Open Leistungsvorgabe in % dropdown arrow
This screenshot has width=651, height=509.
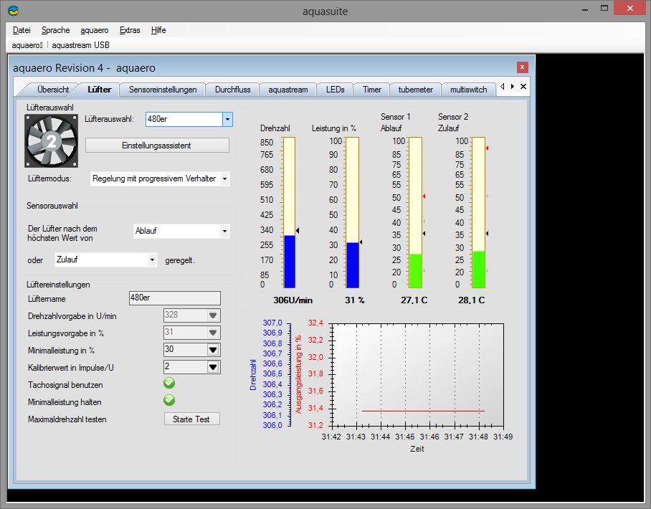[x=213, y=333]
